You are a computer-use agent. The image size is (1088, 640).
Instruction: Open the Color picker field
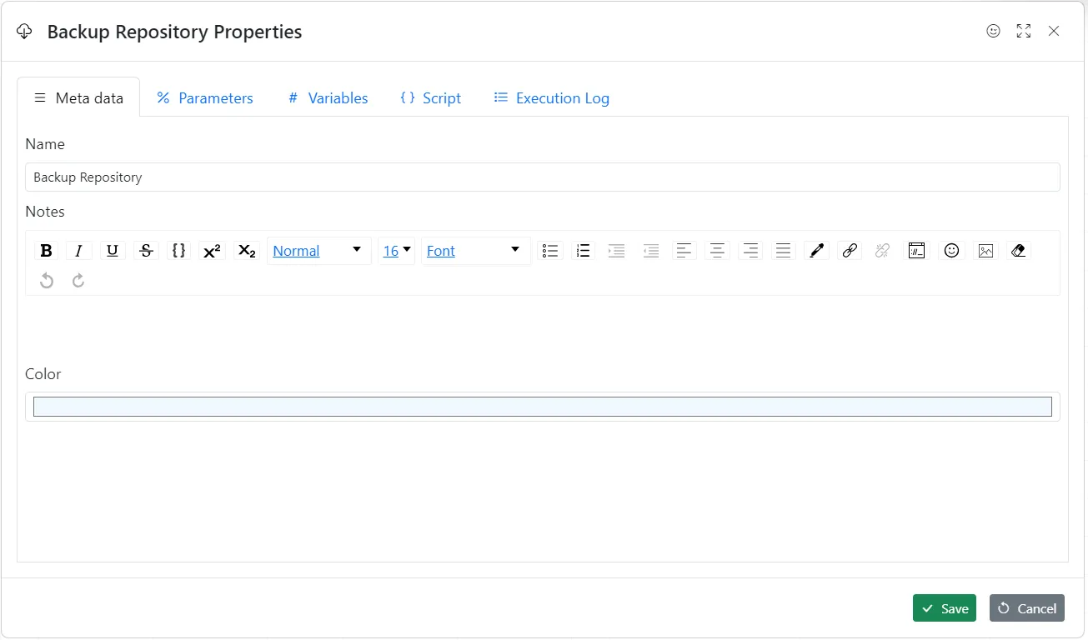click(543, 406)
